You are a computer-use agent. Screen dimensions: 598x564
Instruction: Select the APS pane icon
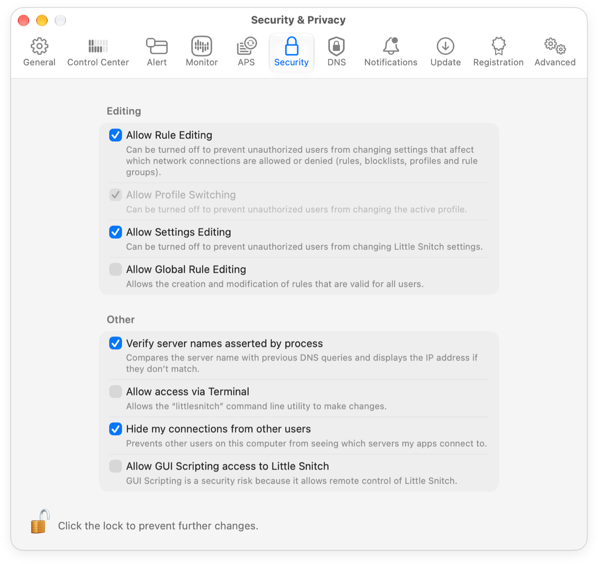pyautogui.click(x=246, y=46)
